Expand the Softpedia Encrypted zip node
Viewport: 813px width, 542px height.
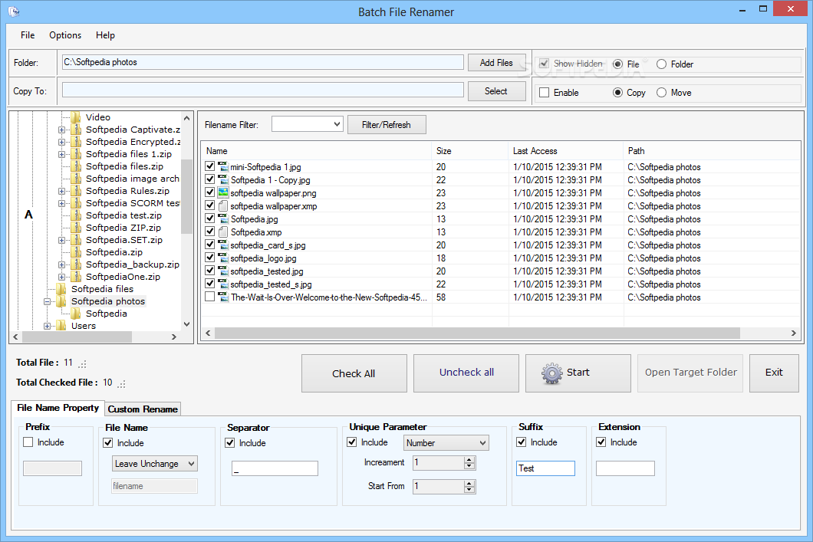[x=61, y=142]
